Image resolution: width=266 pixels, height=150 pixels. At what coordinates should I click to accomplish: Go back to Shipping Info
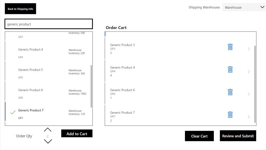[21, 9]
